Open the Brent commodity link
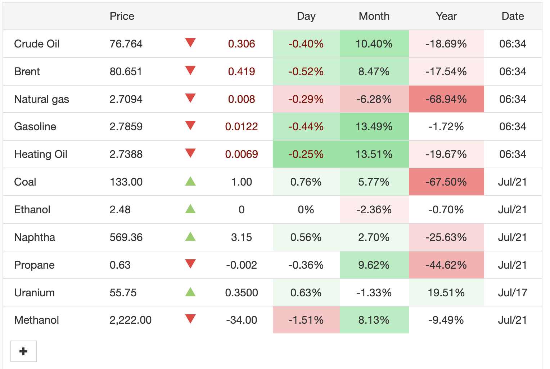The width and height of the screenshot is (550, 369). (x=27, y=72)
